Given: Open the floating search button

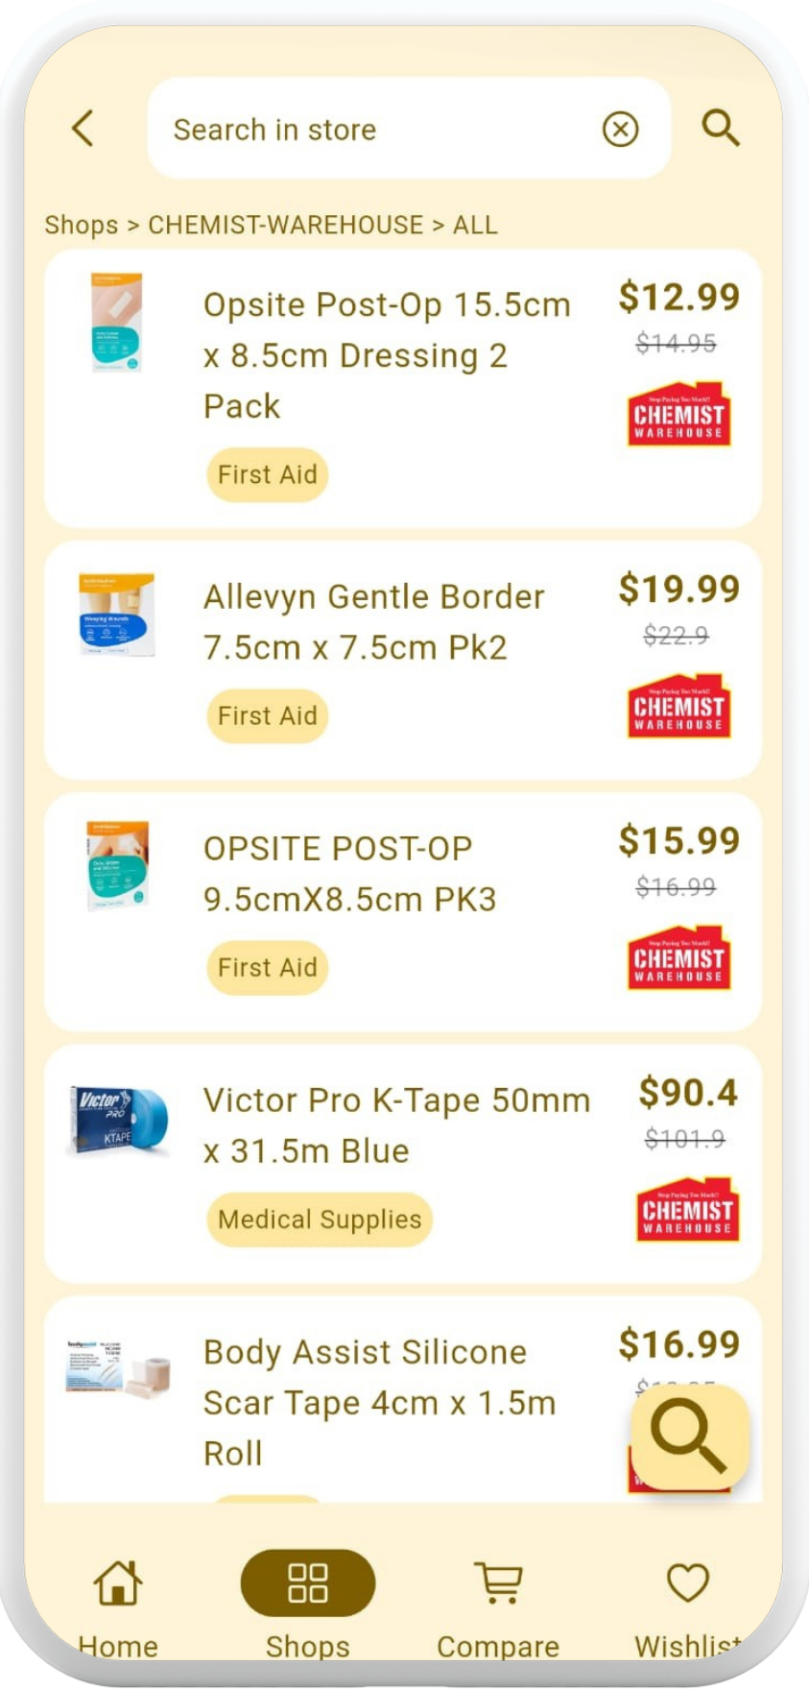Looking at the screenshot, I should pyautogui.click(x=689, y=1437).
